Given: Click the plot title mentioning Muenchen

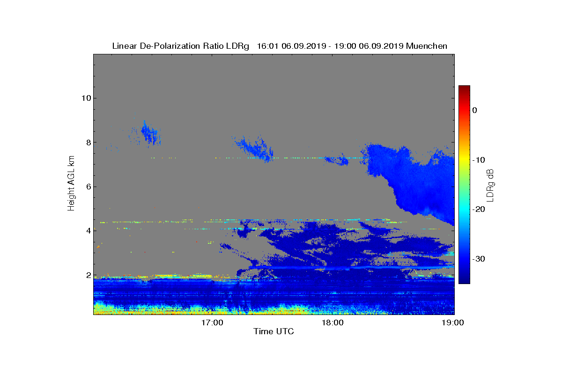Looking at the screenshot, I should pyautogui.click(x=280, y=46).
